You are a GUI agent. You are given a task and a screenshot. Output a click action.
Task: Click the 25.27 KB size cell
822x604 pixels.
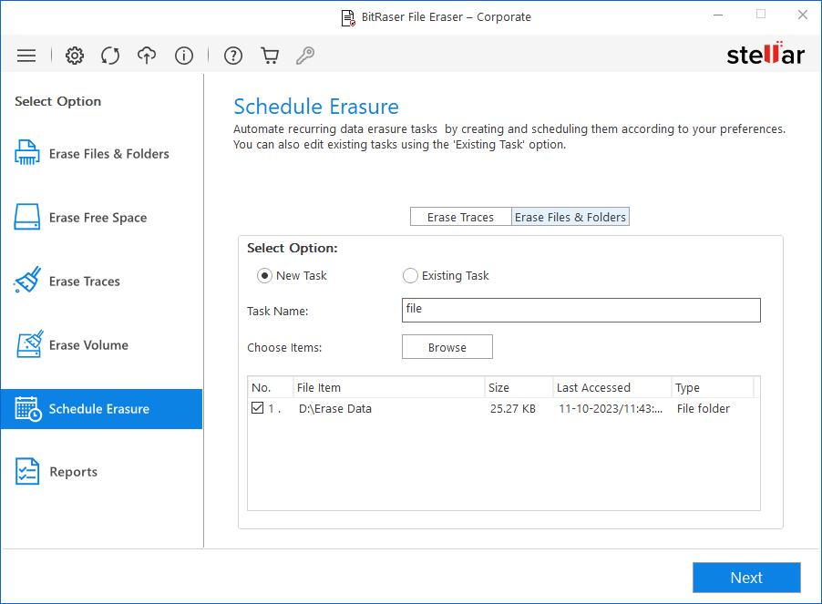click(x=513, y=409)
